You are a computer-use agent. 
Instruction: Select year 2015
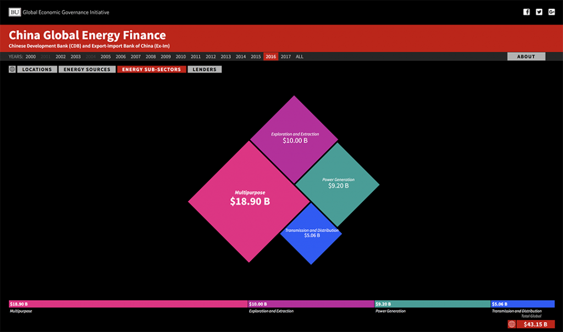pos(256,57)
